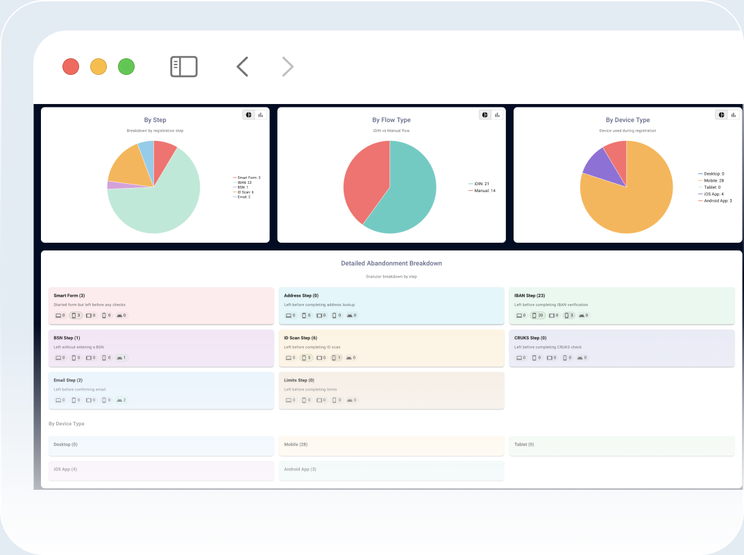
Task: Expand the Desktop (0) device row
Action: click(x=161, y=446)
